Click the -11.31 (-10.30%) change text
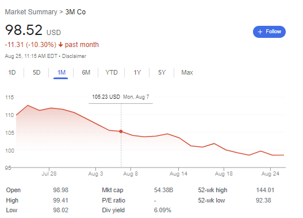 pyautogui.click(x=30, y=45)
